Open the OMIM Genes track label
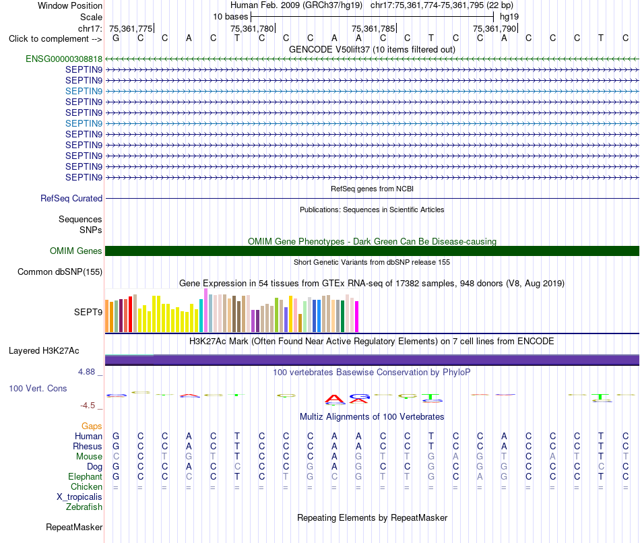The image size is (640, 543). tap(76, 251)
